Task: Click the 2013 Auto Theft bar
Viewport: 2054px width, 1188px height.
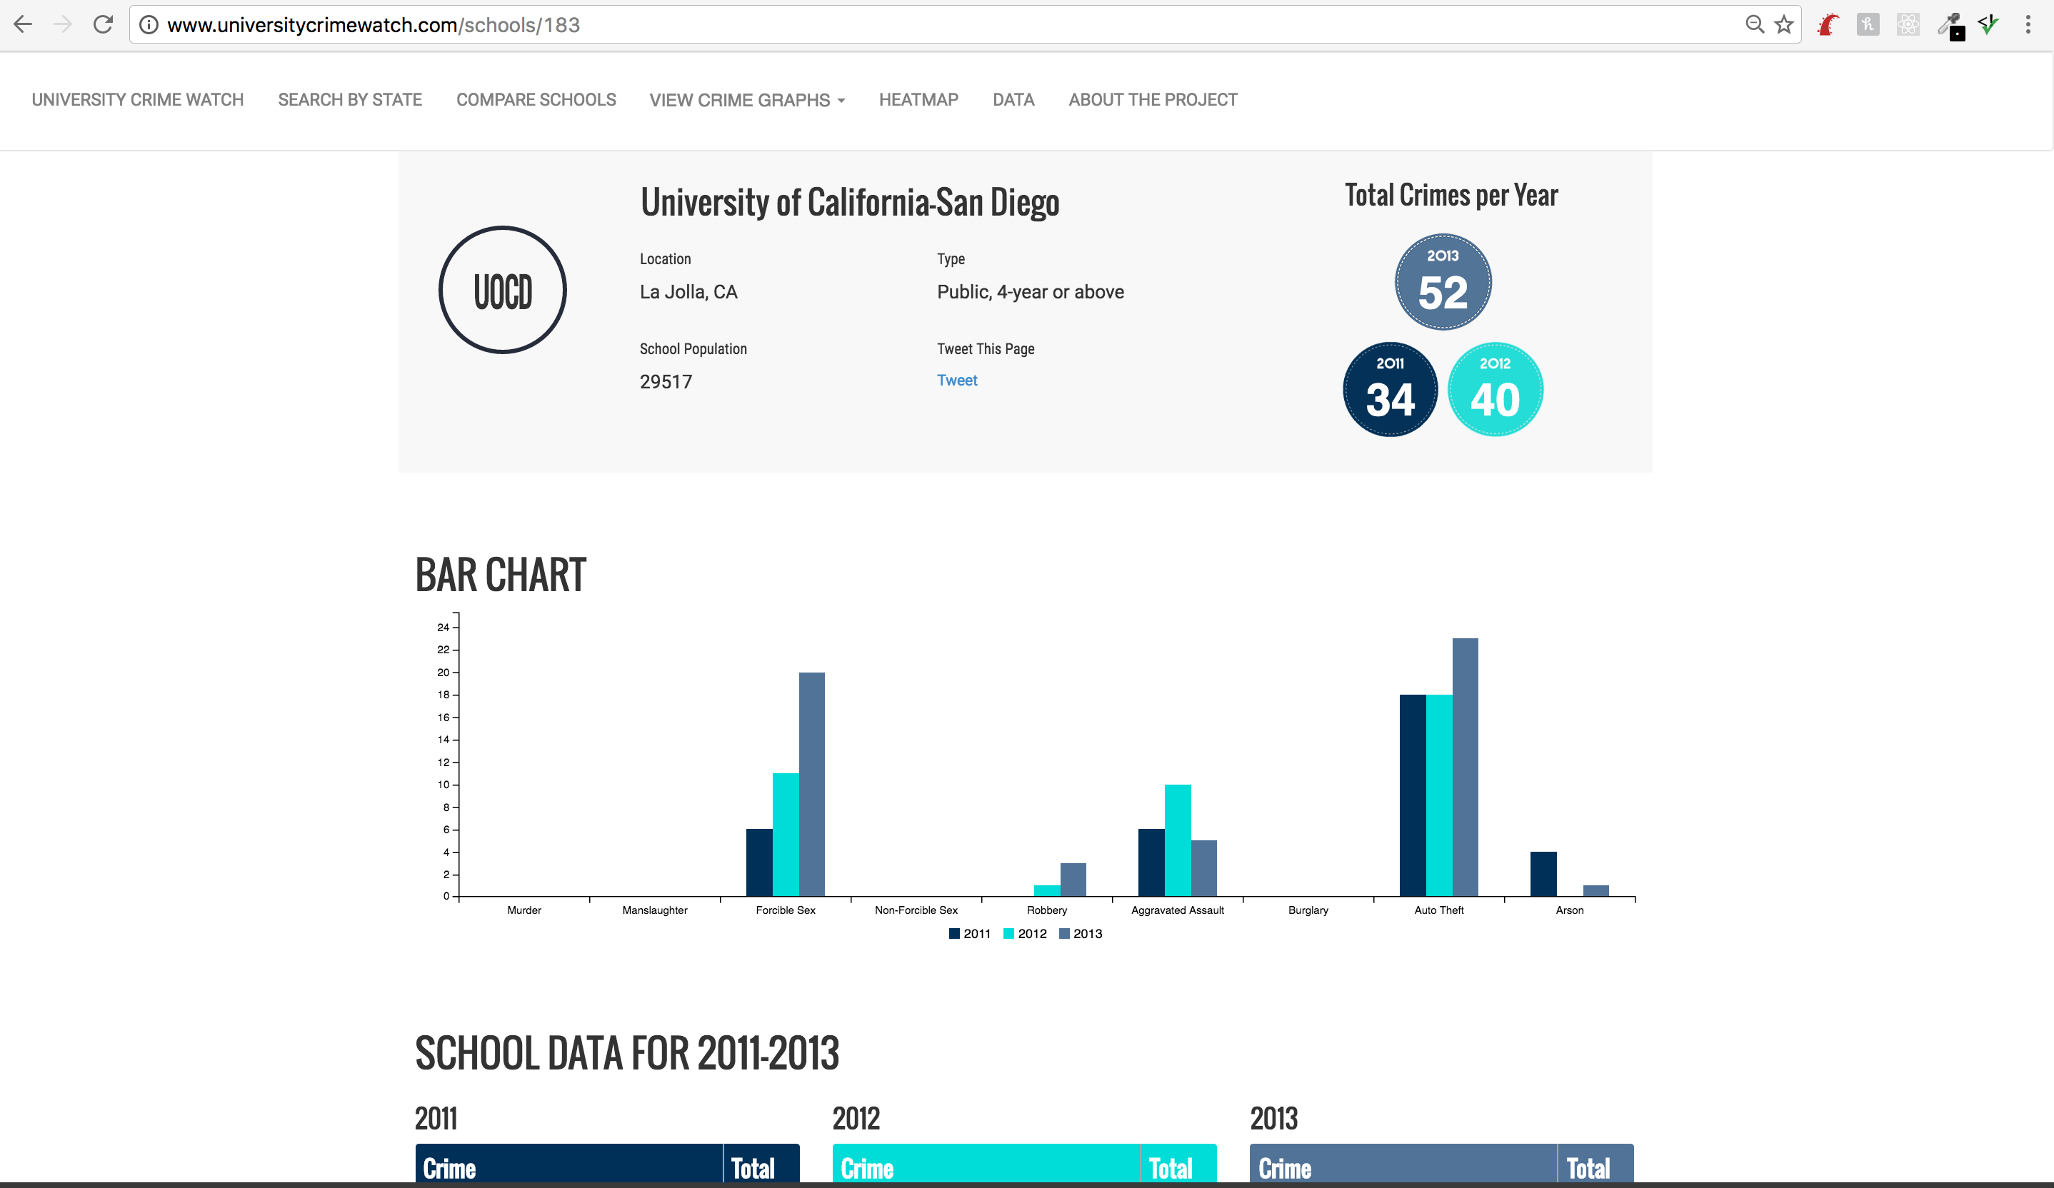Action: pos(1465,766)
